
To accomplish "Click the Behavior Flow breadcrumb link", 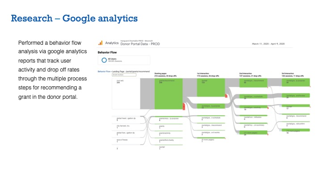I will (104, 71).
